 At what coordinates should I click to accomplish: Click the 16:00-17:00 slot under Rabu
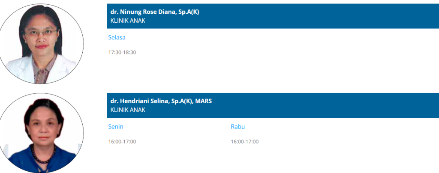245,142
